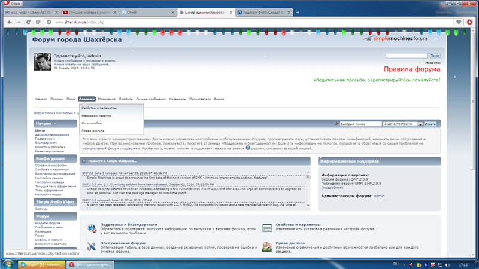479x269 pixels.
Task: Open 'Текущая тема оформления' in sidebar
Action: pyautogui.click(x=55, y=186)
